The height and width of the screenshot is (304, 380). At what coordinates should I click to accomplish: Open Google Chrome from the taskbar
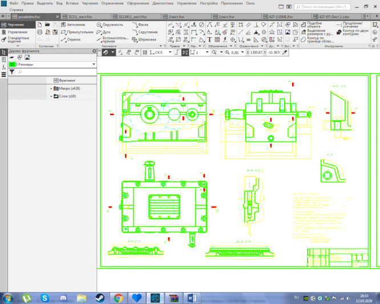pos(118,298)
